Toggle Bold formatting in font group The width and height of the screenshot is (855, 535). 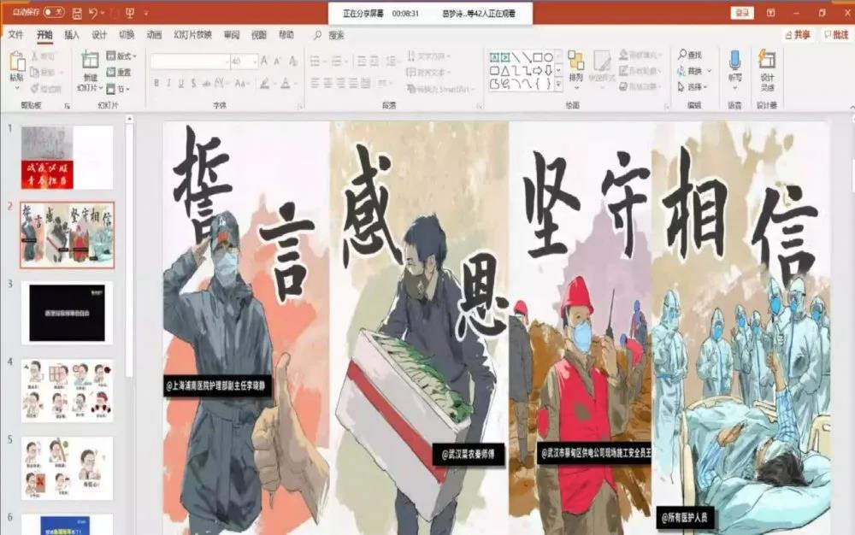(156, 83)
